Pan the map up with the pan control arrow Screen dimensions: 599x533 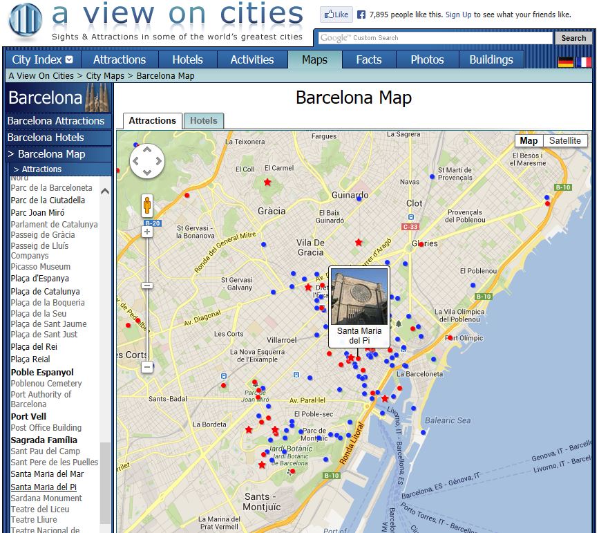[147, 150]
